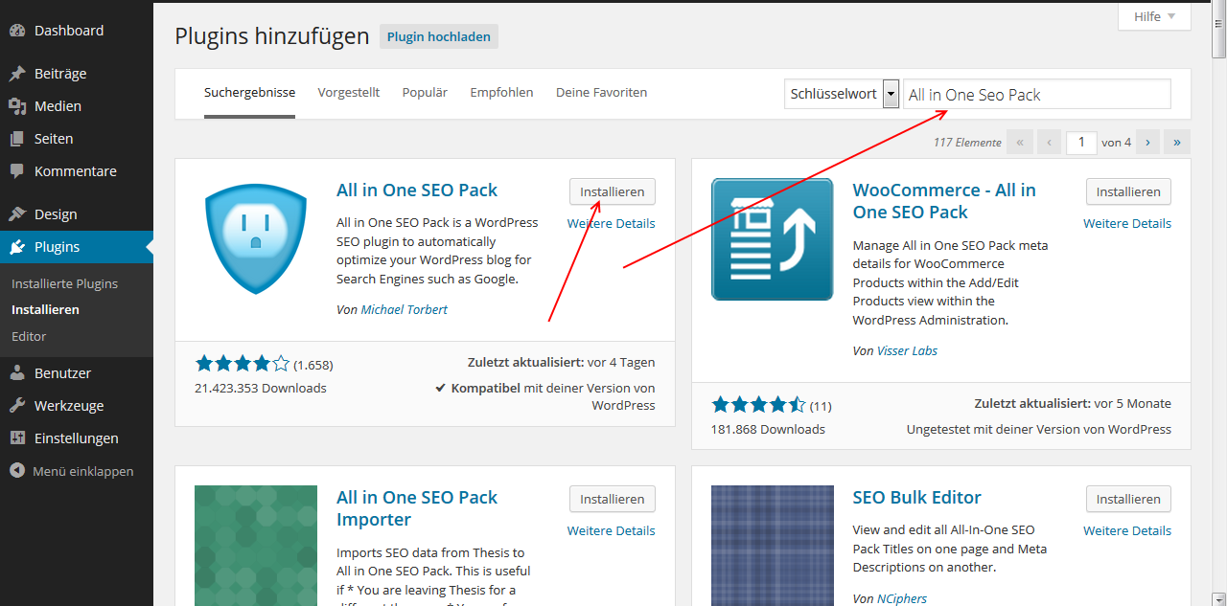The height and width of the screenshot is (606, 1227).
Task: Switch to the Deine Favoriten tab
Action: click(601, 92)
